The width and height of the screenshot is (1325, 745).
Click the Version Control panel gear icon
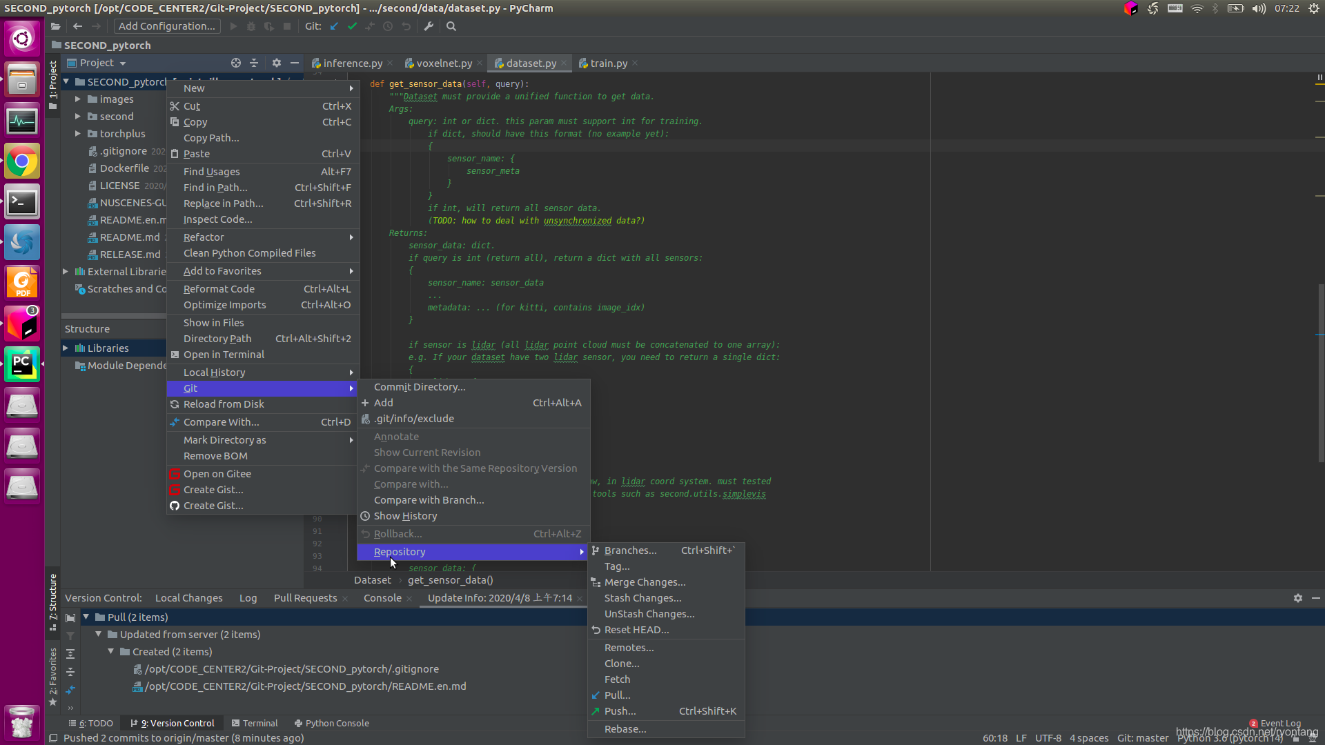tap(1298, 598)
